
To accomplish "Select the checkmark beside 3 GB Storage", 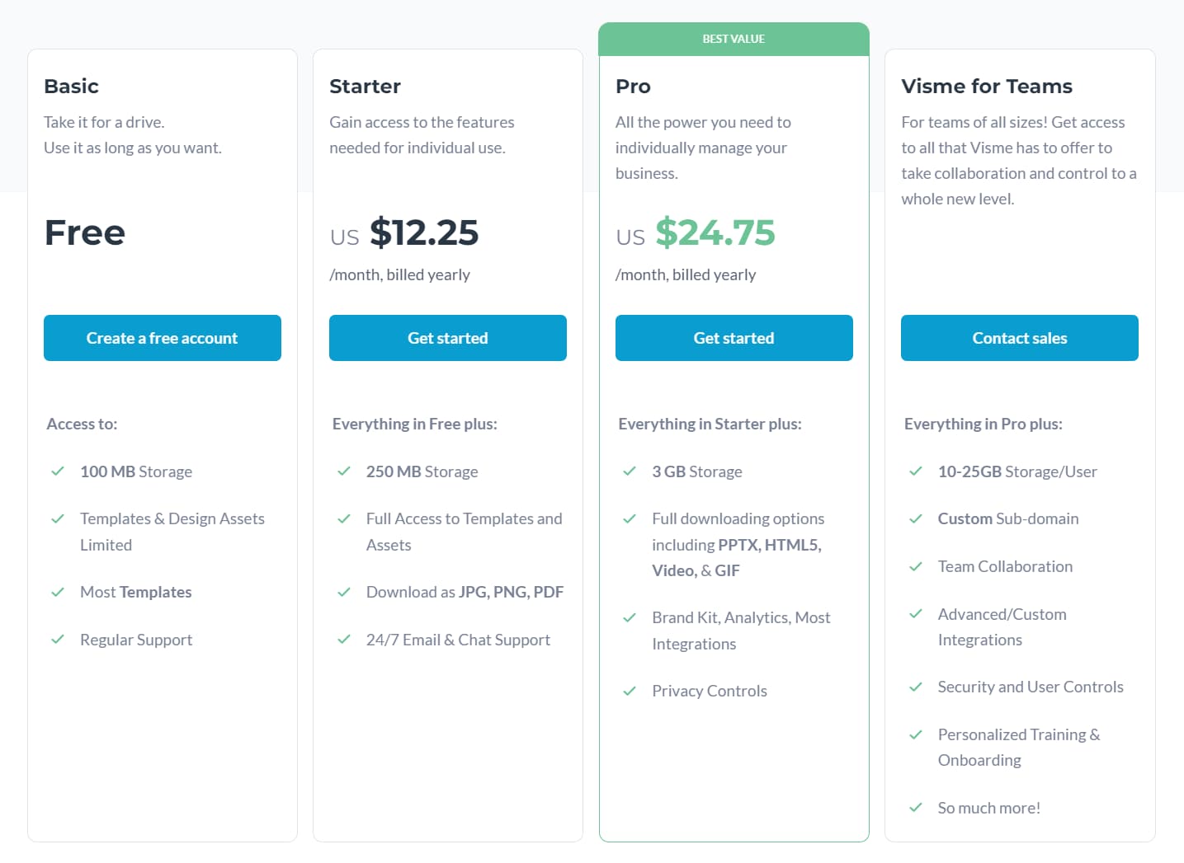I will 630,471.
